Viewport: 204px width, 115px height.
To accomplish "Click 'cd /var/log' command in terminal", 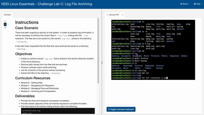I will click(x=140, y=71).
